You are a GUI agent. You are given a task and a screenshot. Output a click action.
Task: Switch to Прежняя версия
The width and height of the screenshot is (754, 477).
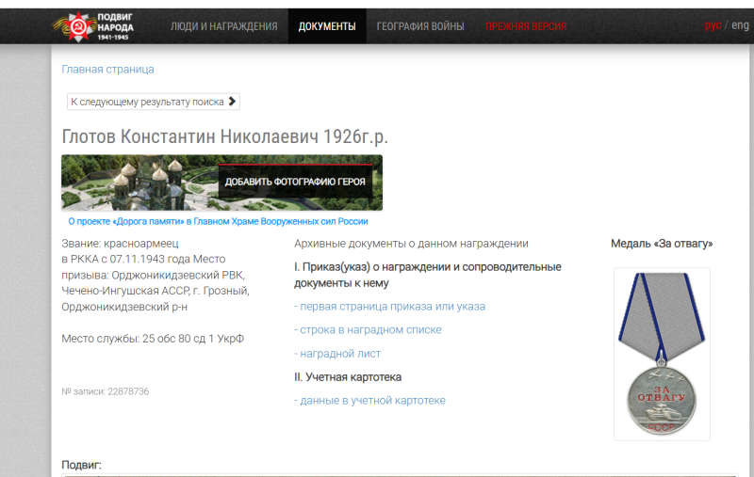coord(526,26)
